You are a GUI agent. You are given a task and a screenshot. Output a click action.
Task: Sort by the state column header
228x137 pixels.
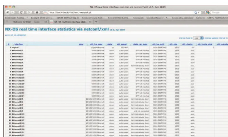point(110,44)
